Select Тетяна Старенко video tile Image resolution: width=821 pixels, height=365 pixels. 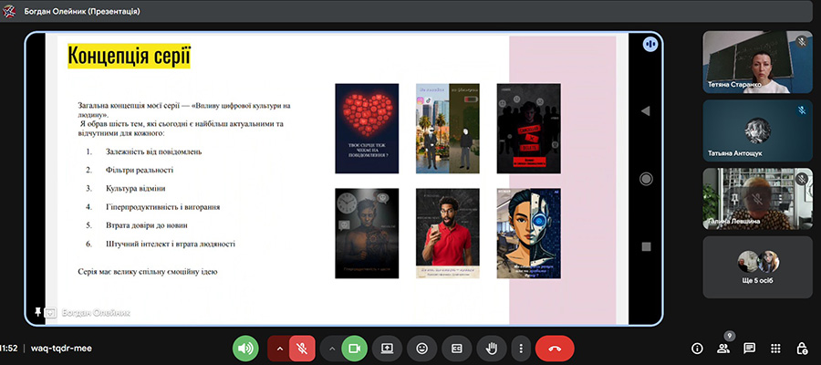coord(757,62)
